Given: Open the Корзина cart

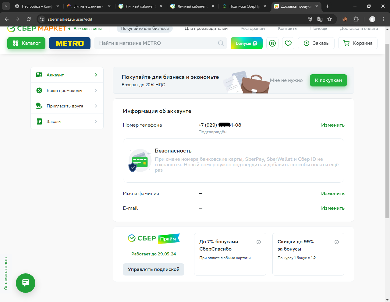Looking at the screenshot, I should 358,43.
